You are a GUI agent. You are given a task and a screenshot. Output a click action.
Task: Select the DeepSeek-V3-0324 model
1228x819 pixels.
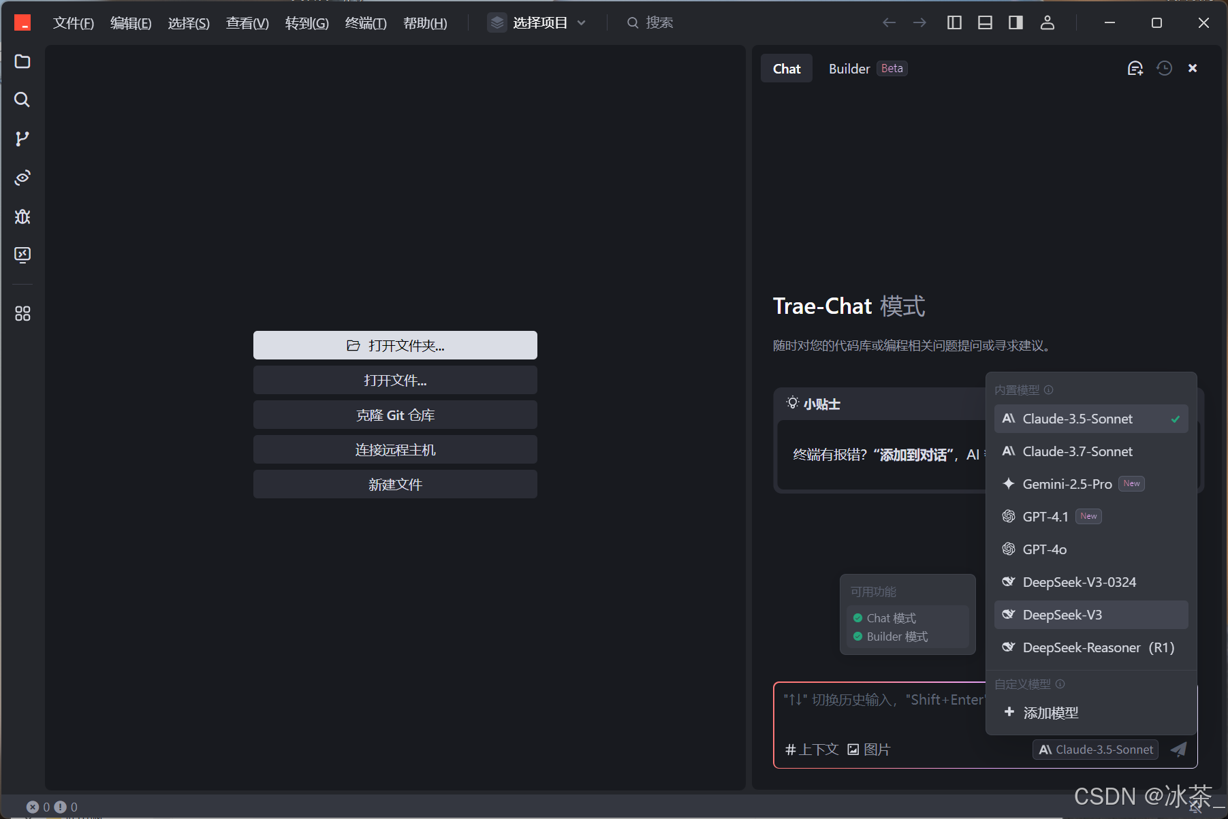pyautogui.click(x=1091, y=582)
